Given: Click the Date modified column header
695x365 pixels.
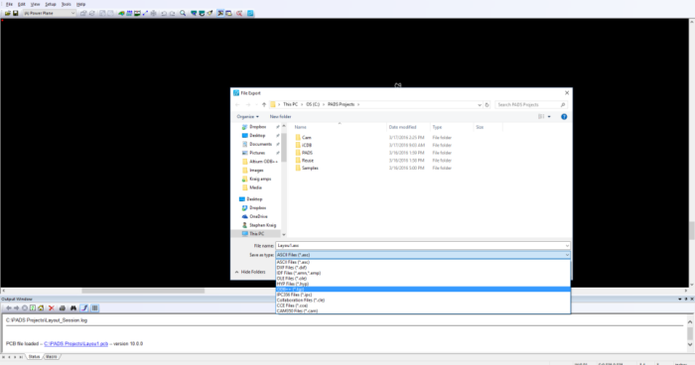Looking at the screenshot, I should (x=402, y=127).
